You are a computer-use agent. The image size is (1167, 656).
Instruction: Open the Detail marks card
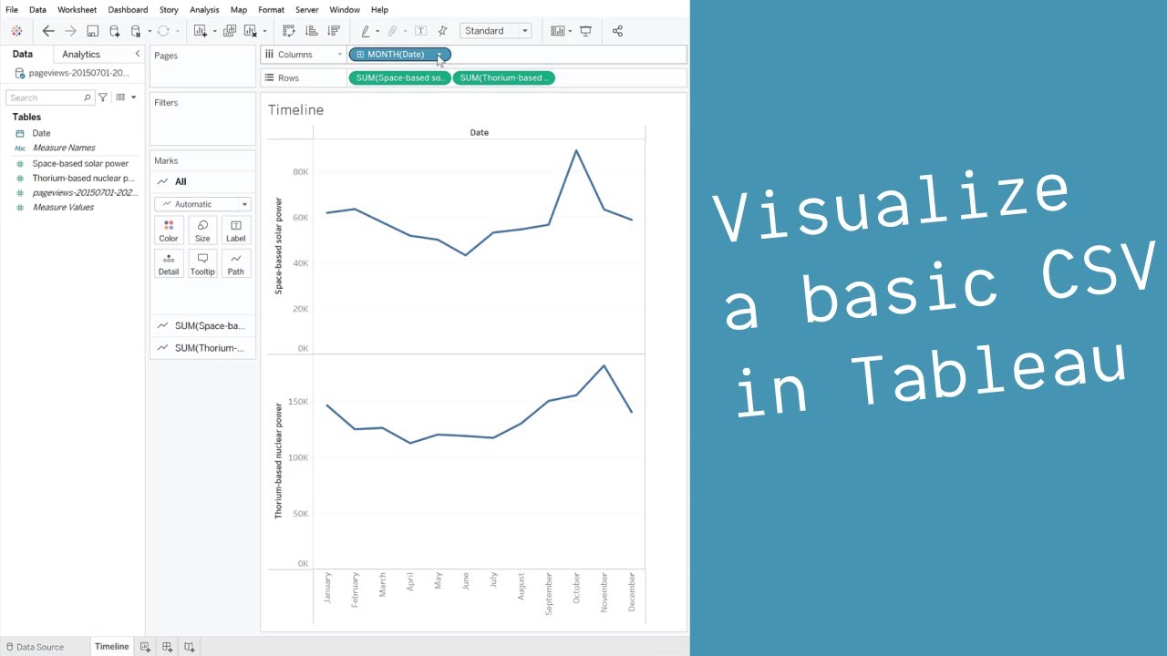tap(169, 264)
